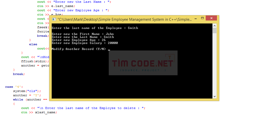
Task: Click code line 'fflush(stdin);'
Action: pos(35,61)
